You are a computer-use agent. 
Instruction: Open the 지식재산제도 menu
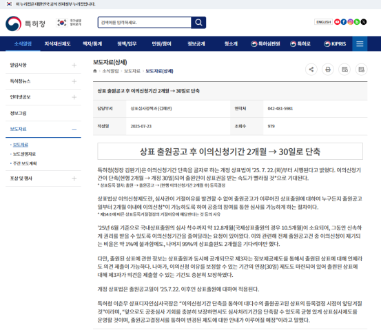(x=57, y=43)
